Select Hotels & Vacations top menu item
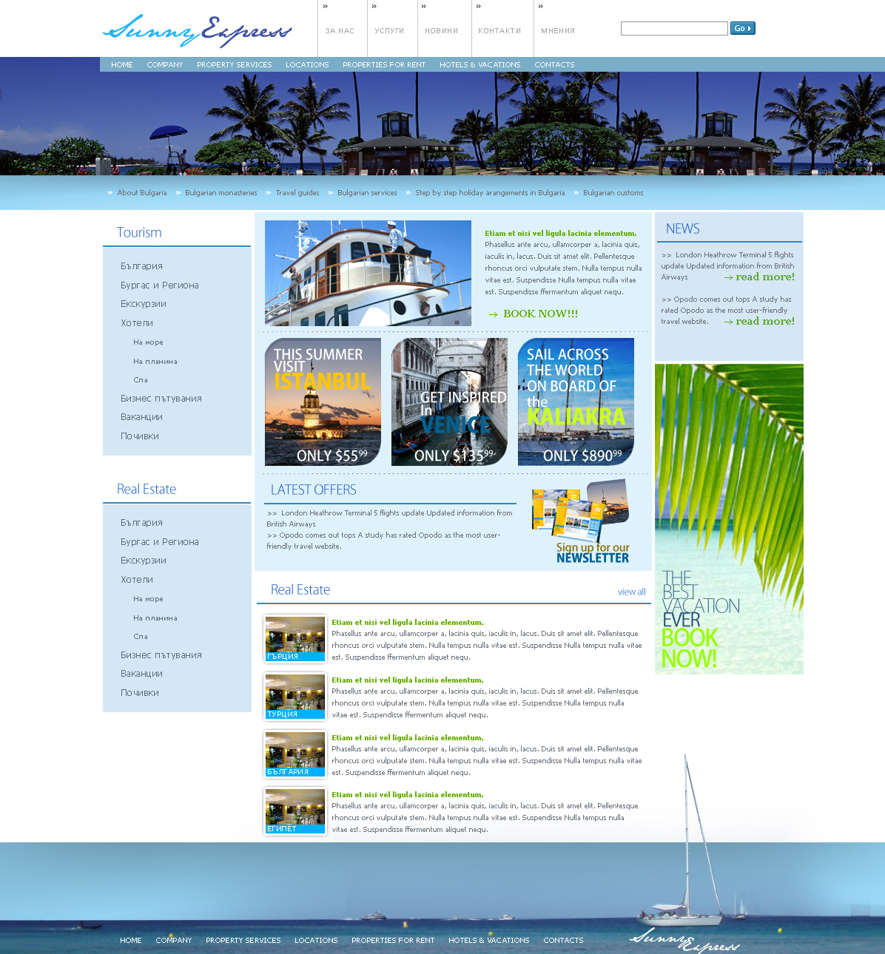This screenshot has width=885, height=954. click(x=479, y=65)
